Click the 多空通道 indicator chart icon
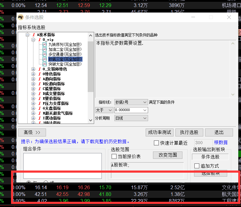Screen dimensions: 241x207 click(44, 54)
